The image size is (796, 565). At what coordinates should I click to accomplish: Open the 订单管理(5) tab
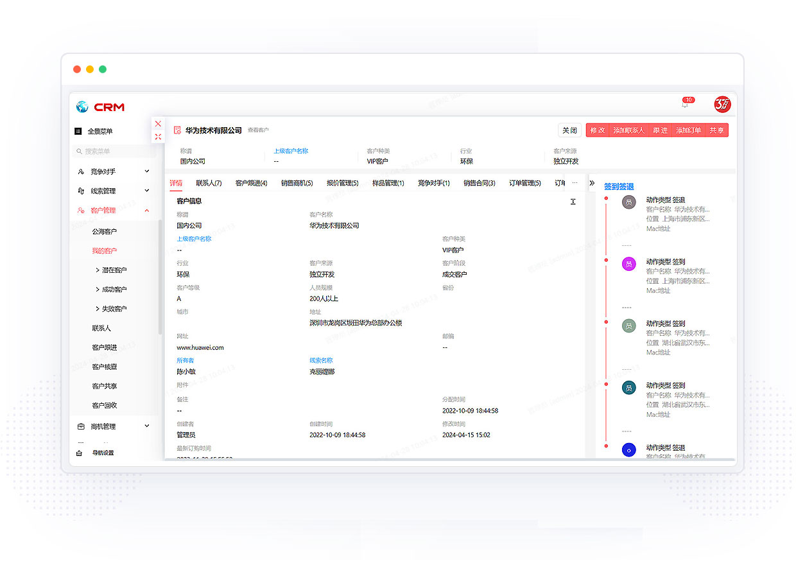click(525, 183)
